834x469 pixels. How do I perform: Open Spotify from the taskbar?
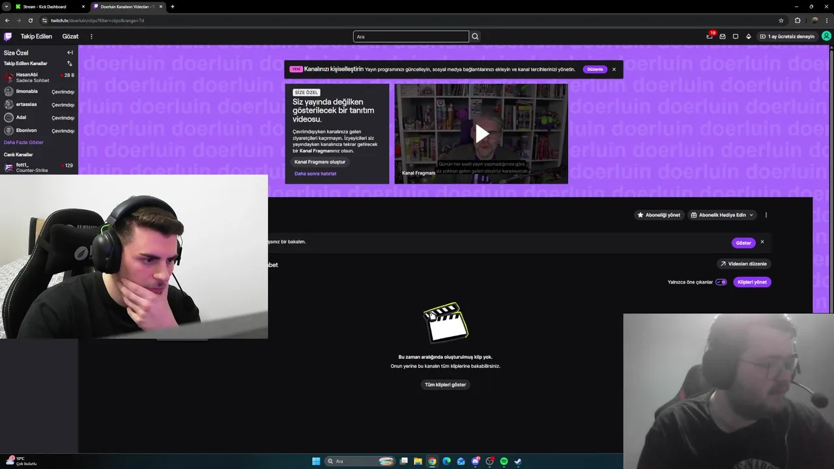[504, 461]
